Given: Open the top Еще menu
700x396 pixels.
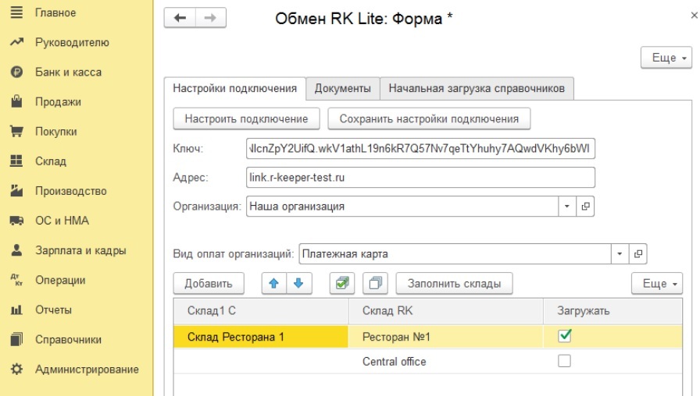Looking at the screenshot, I should click(x=666, y=58).
